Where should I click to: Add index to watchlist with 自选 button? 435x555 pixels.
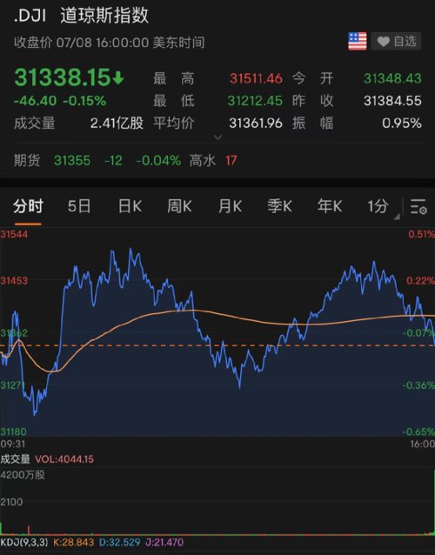pos(396,42)
